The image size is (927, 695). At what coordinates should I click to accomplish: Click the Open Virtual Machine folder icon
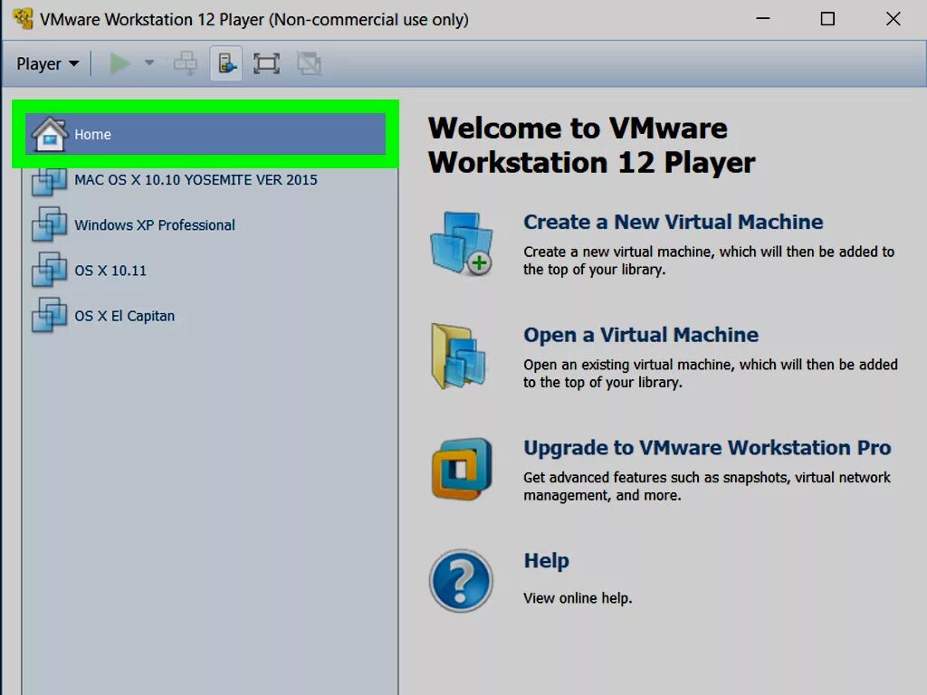click(459, 356)
